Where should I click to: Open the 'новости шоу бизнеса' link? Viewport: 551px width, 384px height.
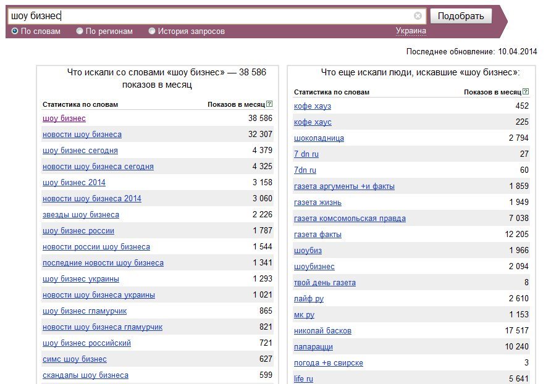point(82,135)
